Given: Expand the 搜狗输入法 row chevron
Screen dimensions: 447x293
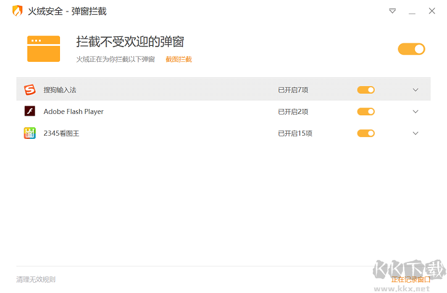Looking at the screenshot, I should 416,90.
